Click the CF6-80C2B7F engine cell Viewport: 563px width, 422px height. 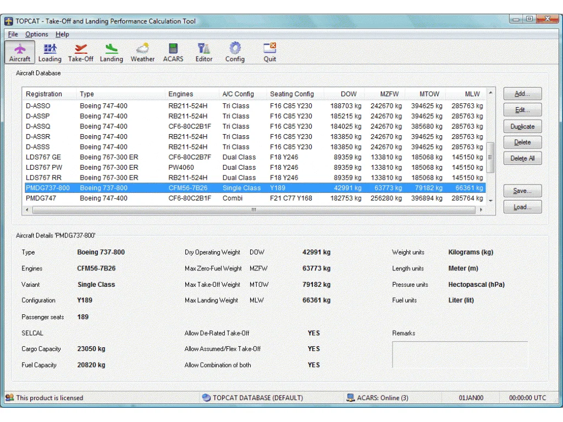(x=190, y=157)
